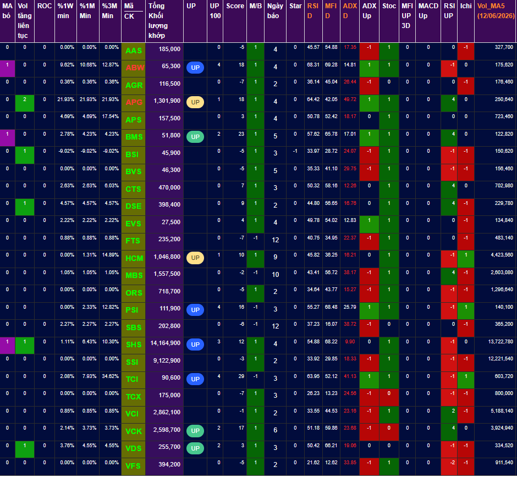
Task: Open the ABW stock ticker
Action: [135, 68]
